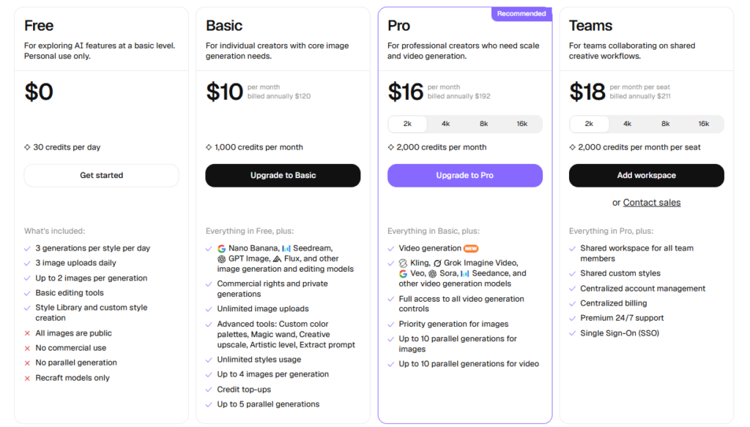The height and width of the screenshot is (427, 750).
Task: Click the Get started button
Action: coord(101,176)
